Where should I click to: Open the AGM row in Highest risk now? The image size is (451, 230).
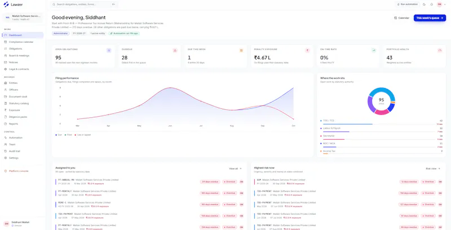[348, 182]
